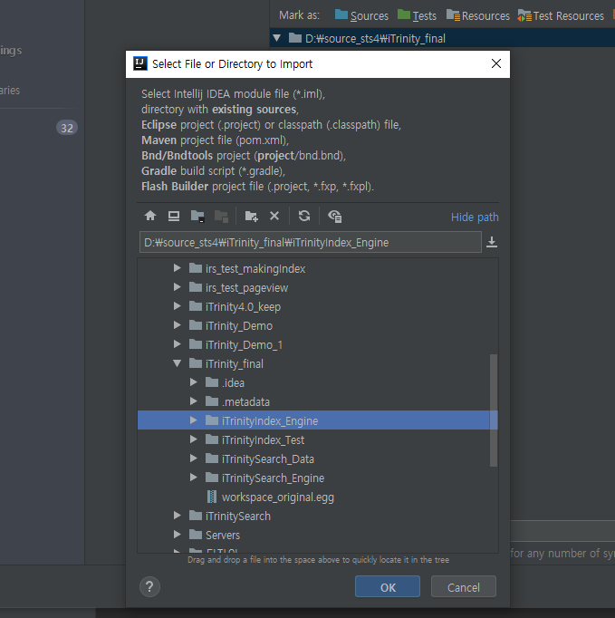Click the 32 badge in sidebar
The image size is (615, 618).
pos(67,128)
